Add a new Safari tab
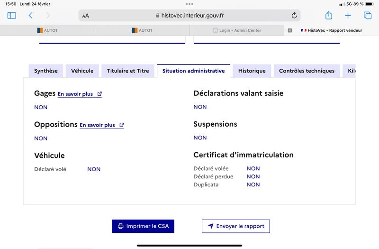 tap(348, 16)
